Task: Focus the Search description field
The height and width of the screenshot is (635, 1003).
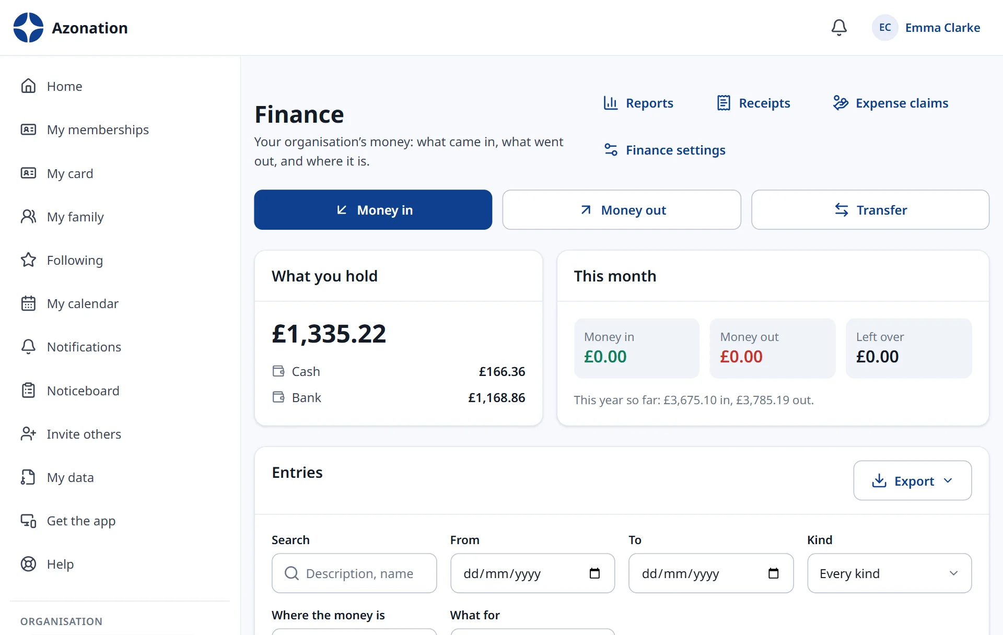Action: 354,573
